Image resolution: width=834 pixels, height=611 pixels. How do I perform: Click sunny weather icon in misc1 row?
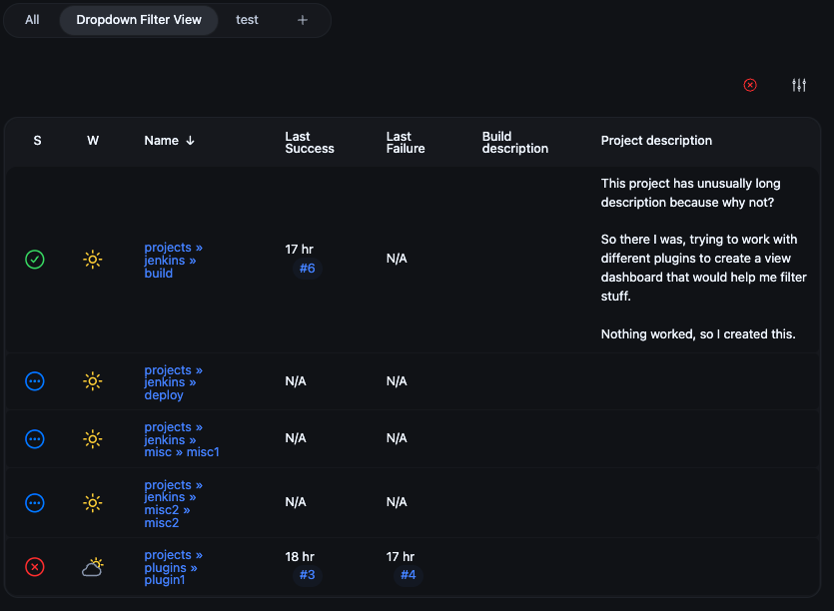point(93,438)
